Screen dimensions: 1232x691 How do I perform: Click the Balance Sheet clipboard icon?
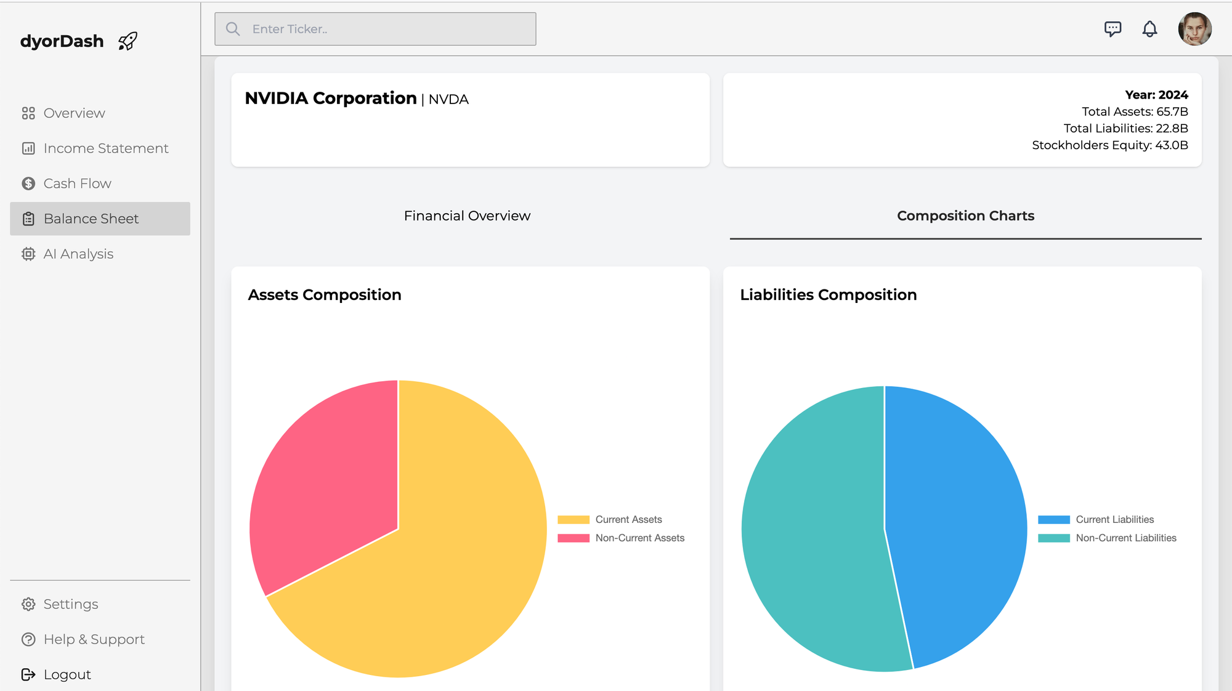(x=28, y=219)
